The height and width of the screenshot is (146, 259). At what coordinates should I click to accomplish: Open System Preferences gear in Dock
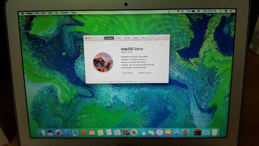click(185, 132)
